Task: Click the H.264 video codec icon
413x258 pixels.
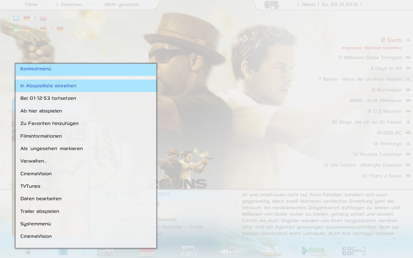Action: point(105,251)
